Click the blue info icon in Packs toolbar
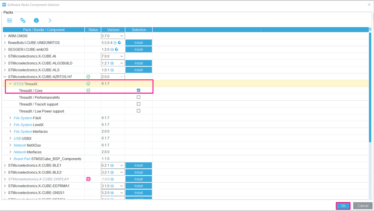 [x=36, y=21]
